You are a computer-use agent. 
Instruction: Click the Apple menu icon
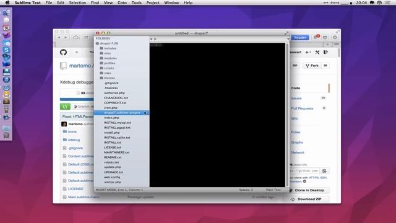click(x=7, y=2)
